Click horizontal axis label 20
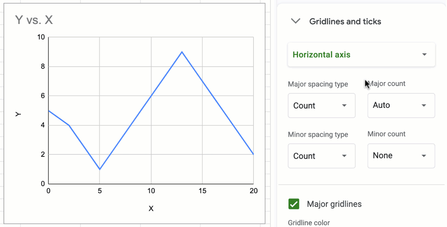The height and width of the screenshot is (227, 447). 254,191
